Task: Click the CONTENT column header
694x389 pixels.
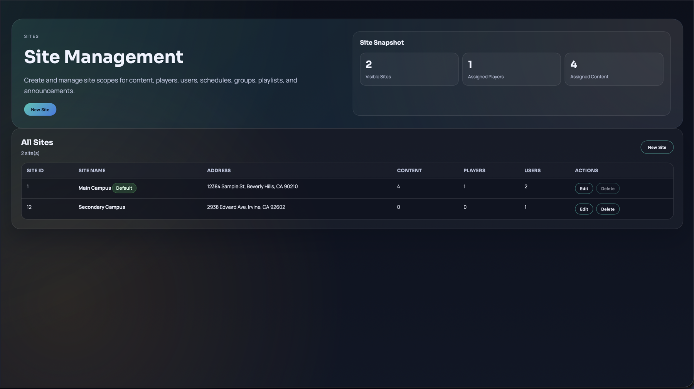Action: pyautogui.click(x=409, y=170)
